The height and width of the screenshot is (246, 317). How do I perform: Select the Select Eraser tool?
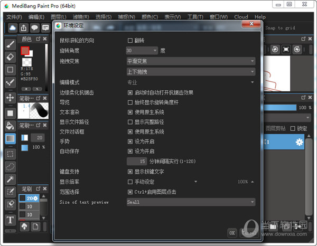coord(10,204)
